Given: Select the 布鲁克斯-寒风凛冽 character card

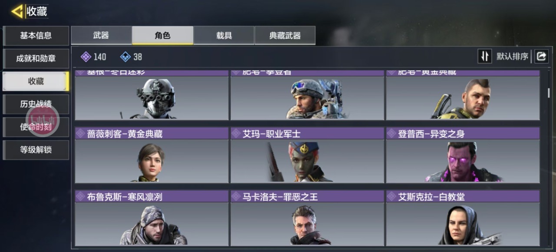Looking at the screenshot, I should pyautogui.click(x=152, y=218).
